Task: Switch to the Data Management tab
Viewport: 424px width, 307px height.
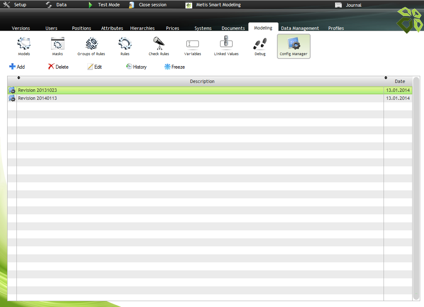Action: click(300, 28)
